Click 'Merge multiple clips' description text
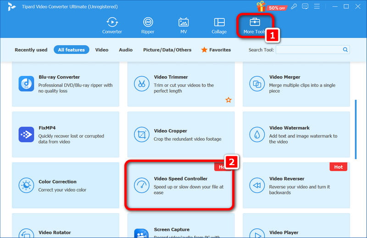 (x=302, y=88)
